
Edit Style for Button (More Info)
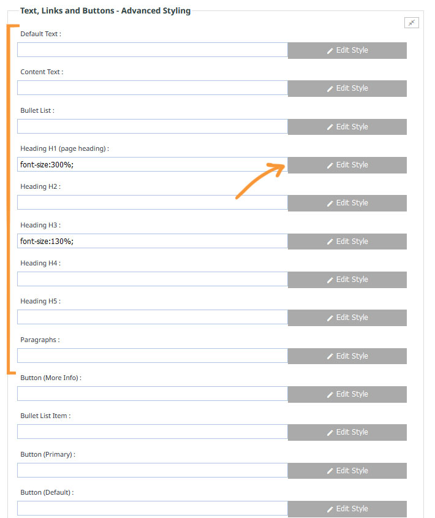347,394
